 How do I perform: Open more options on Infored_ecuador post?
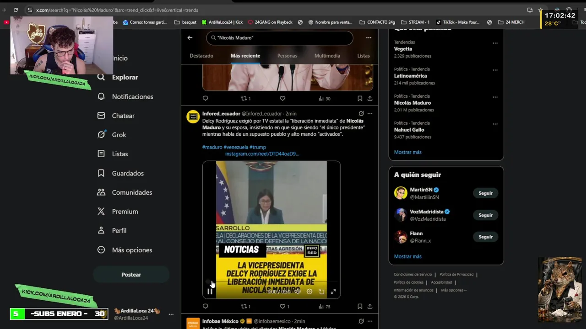(x=370, y=113)
